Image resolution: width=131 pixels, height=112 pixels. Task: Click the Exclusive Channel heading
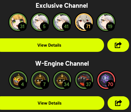pyautogui.click(x=62, y=6)
